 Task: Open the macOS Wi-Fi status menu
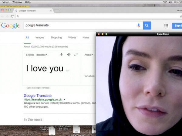coord(165,2)
